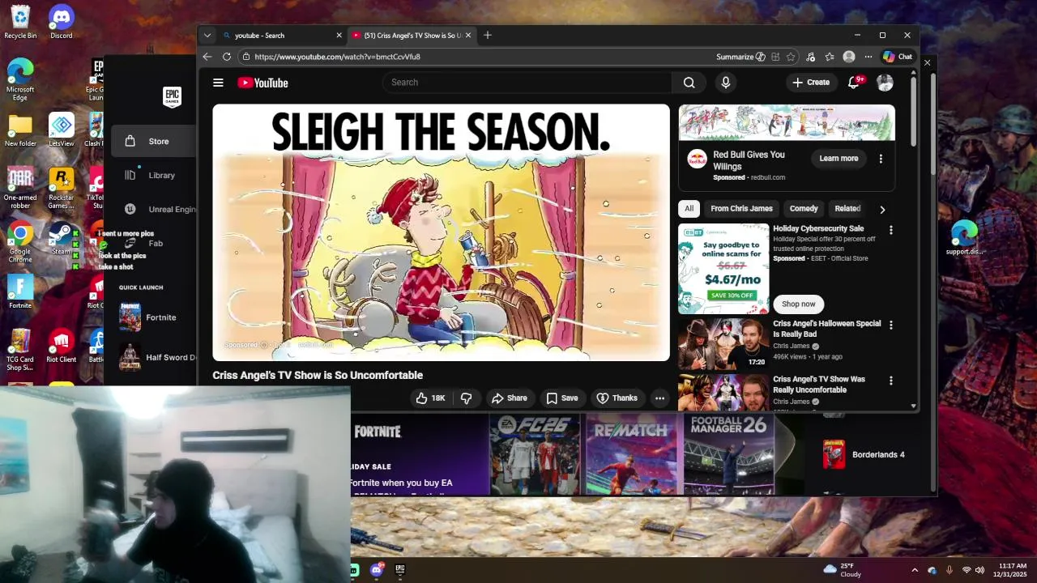
Task: Click the YouTube search magnifier button
Action: click(x=689, y=83)
